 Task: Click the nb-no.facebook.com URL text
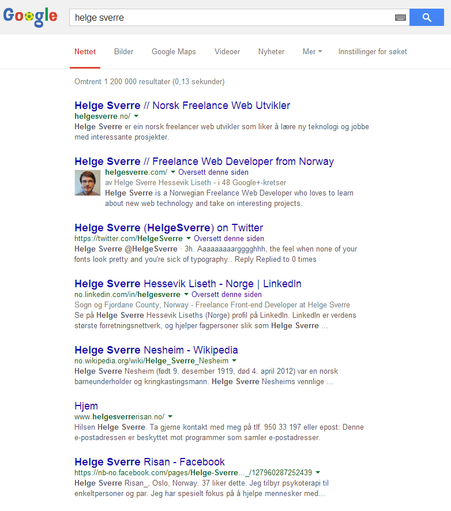193,472
